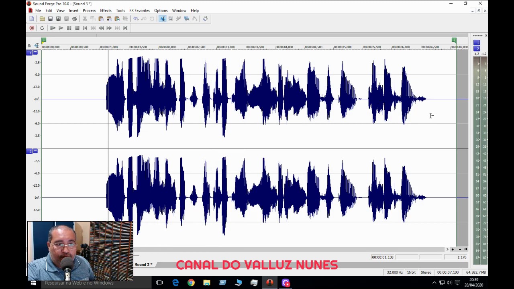Open the Options menu
Image resolution: width=514 pixels, height=289 pixels.
point(161,10)
